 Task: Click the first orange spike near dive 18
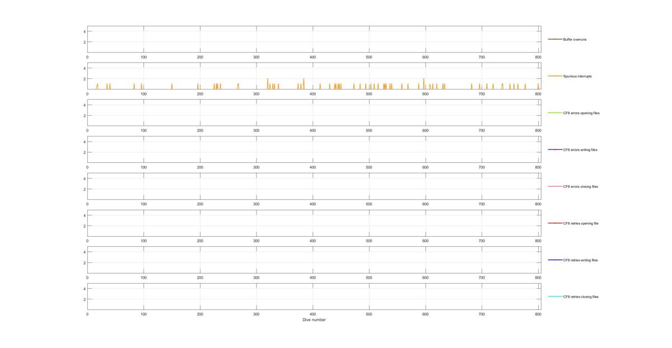click(97, 86)
